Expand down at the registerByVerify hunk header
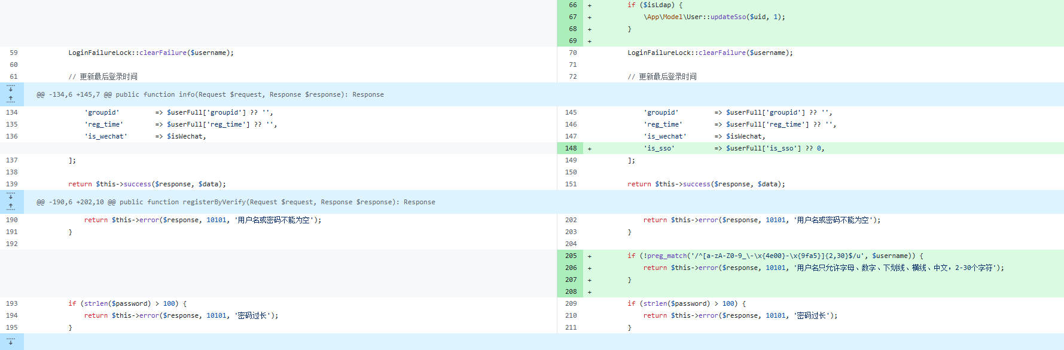This screenshot has width=1064, height=350. pos(11,196)
